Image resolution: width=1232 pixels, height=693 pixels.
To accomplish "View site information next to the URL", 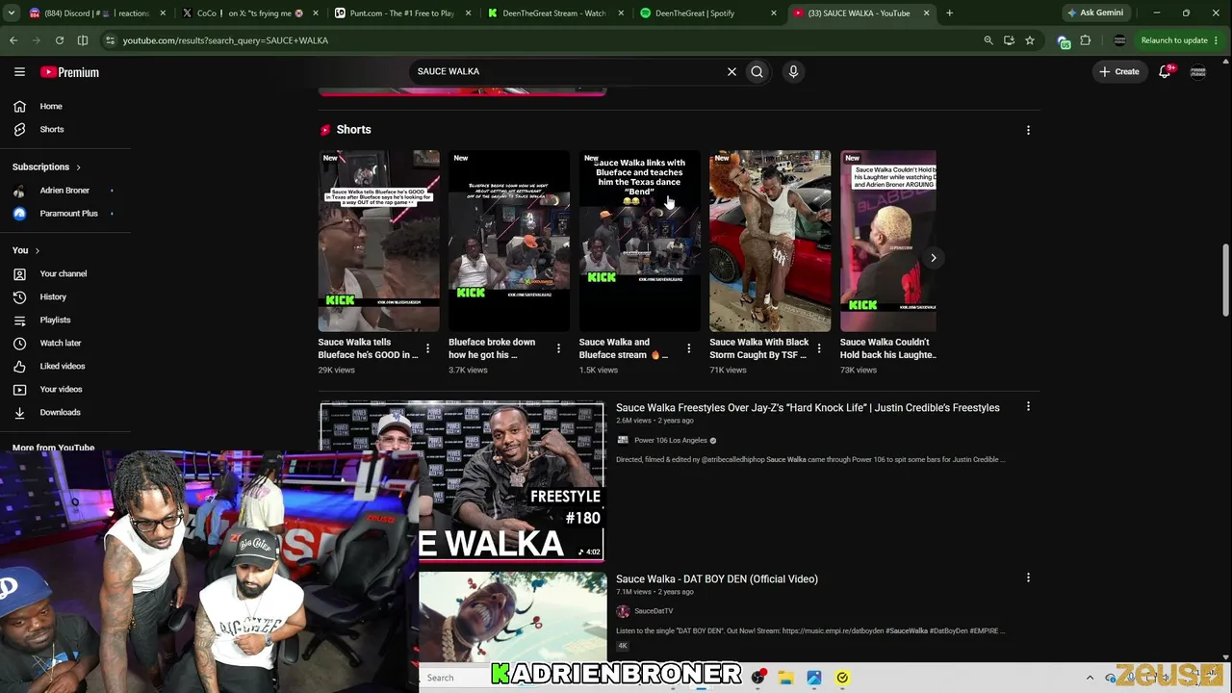I will (110, 40).
